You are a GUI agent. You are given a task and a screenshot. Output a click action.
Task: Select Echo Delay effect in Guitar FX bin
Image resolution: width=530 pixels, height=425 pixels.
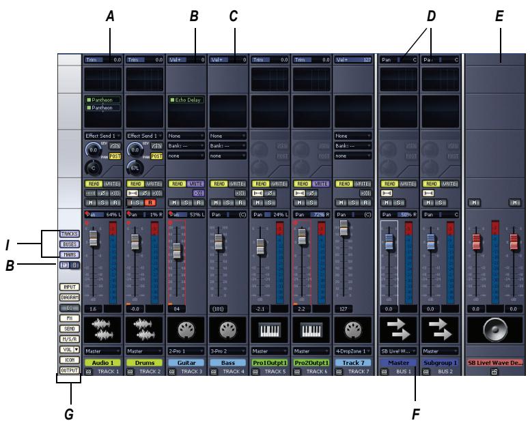186,100
